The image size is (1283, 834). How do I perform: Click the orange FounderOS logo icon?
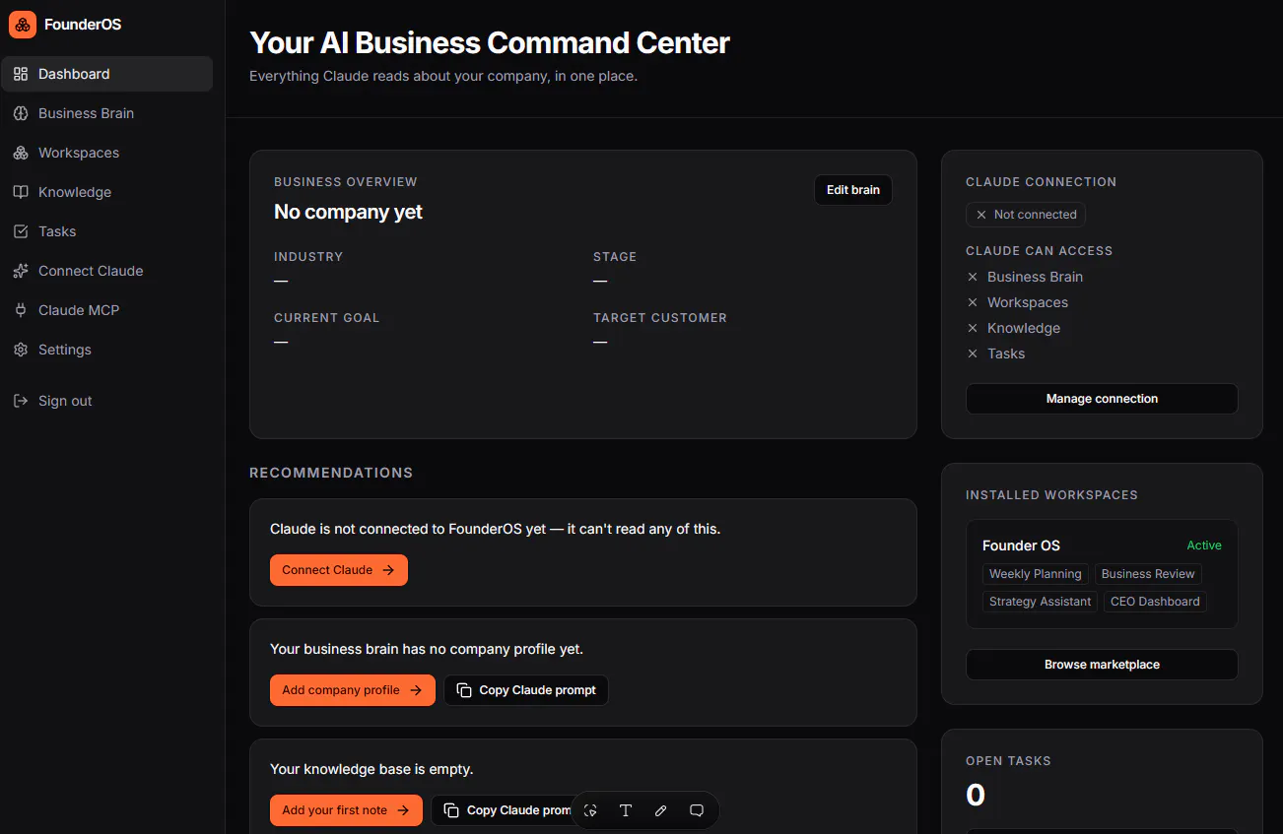click(23, 25)
